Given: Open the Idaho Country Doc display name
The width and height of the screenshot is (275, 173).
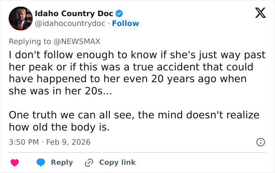Looking at the screenshot, I should coord(74,14).
